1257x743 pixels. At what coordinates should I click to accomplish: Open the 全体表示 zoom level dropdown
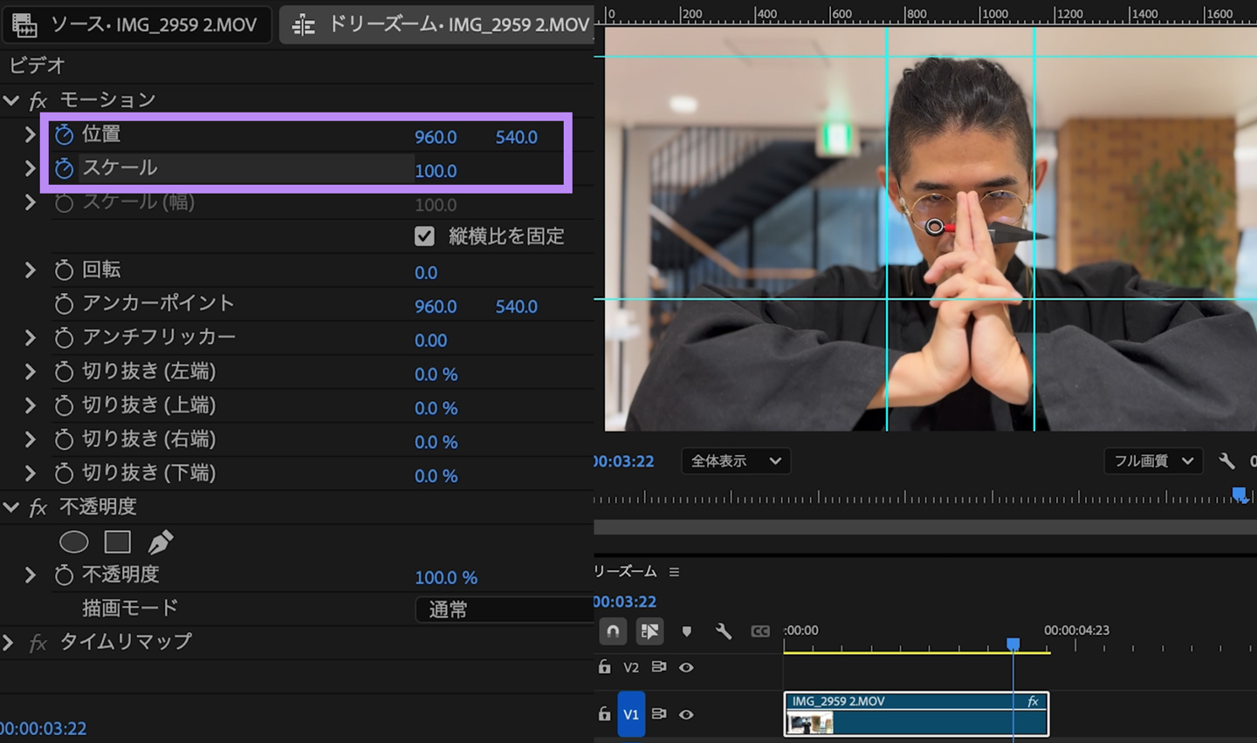point(736,460)
